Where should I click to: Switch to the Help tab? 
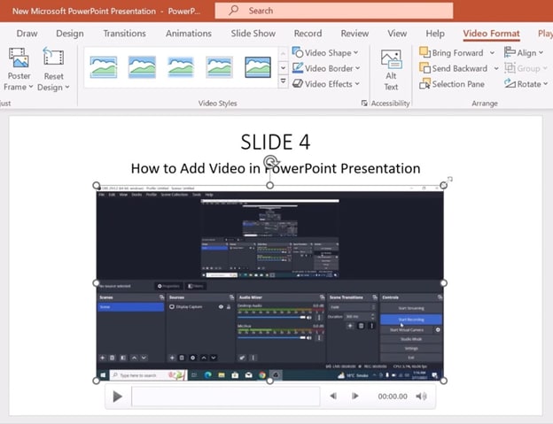tap(435, 34)
